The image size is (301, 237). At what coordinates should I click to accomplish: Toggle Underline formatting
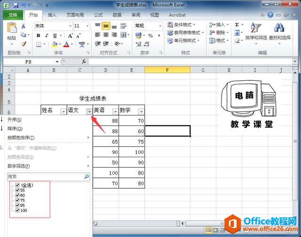tap(55, 36)
